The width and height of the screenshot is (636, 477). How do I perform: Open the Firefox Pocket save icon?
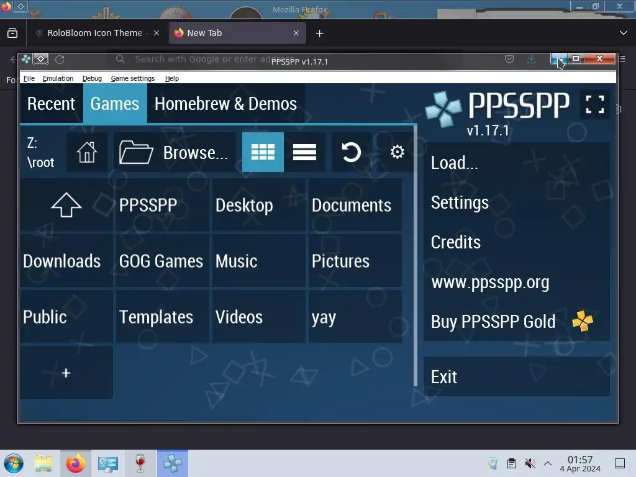[509, 59]
